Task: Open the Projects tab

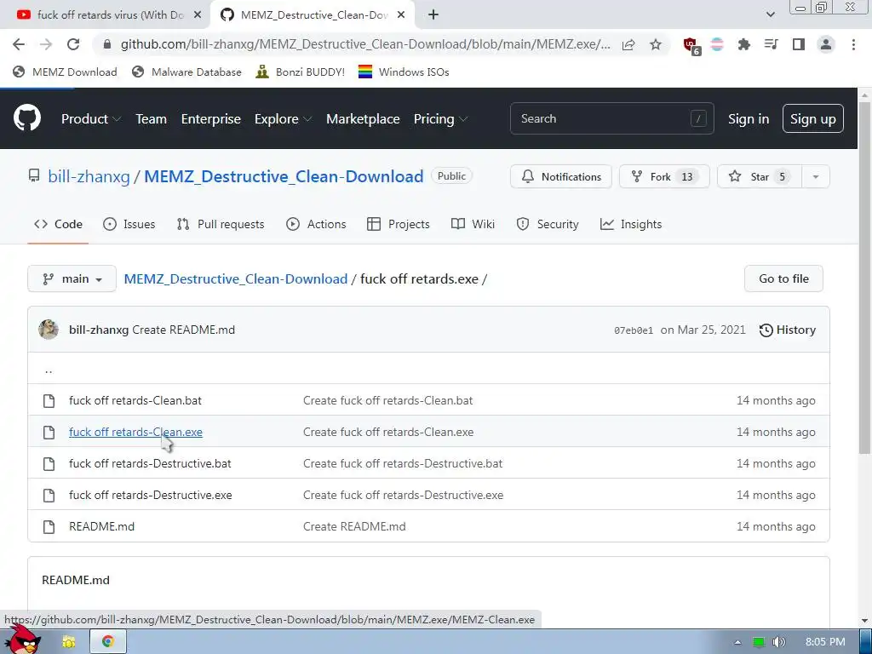Action: coord(399,224)
